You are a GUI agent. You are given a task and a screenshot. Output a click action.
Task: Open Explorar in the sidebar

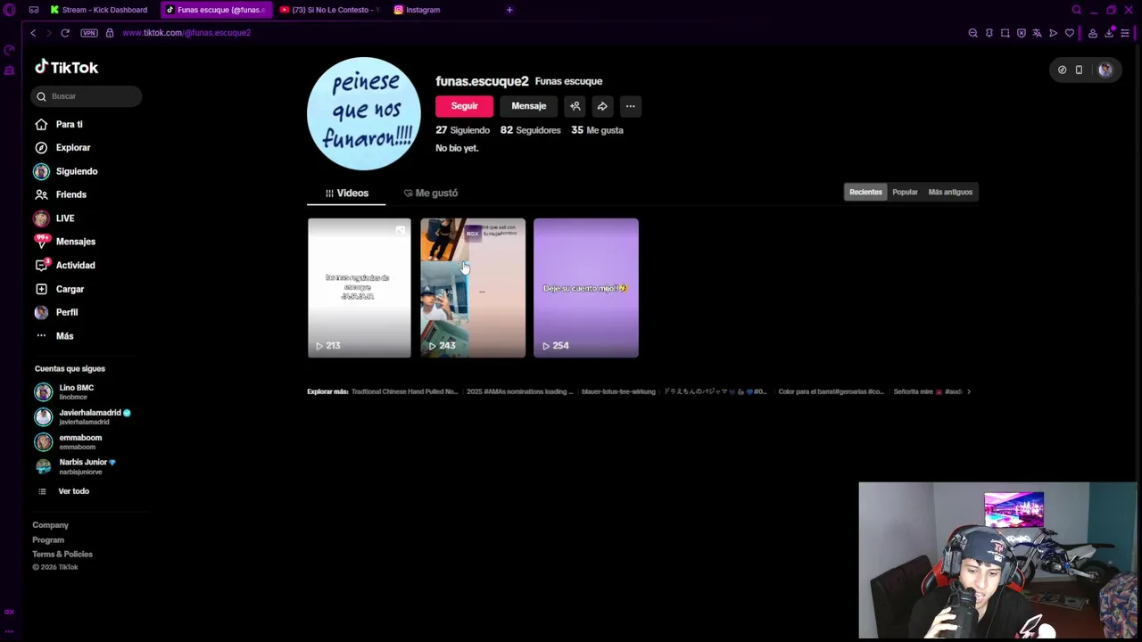[62, 147]
